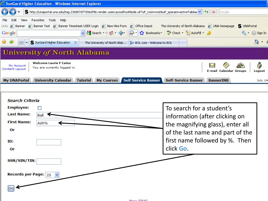The image size is (268, 201).
Task: Expand the address bar URL dropdown
Action: coord(200,12)
